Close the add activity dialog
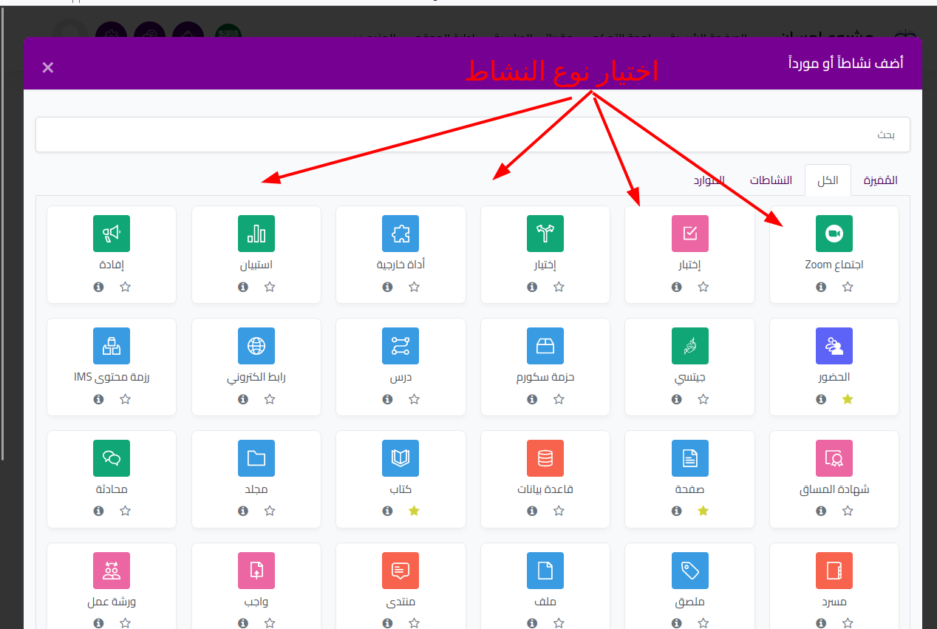This screenshot has width=937, height=629. (x=48, y=68)
